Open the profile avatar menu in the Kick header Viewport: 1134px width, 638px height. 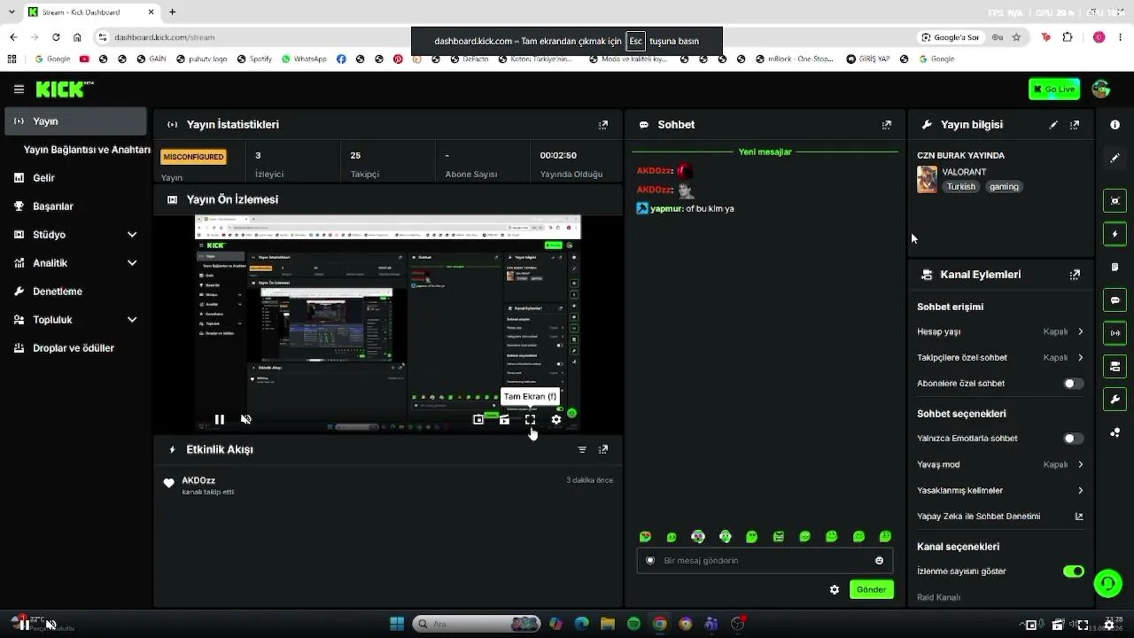coord(1101,89)
